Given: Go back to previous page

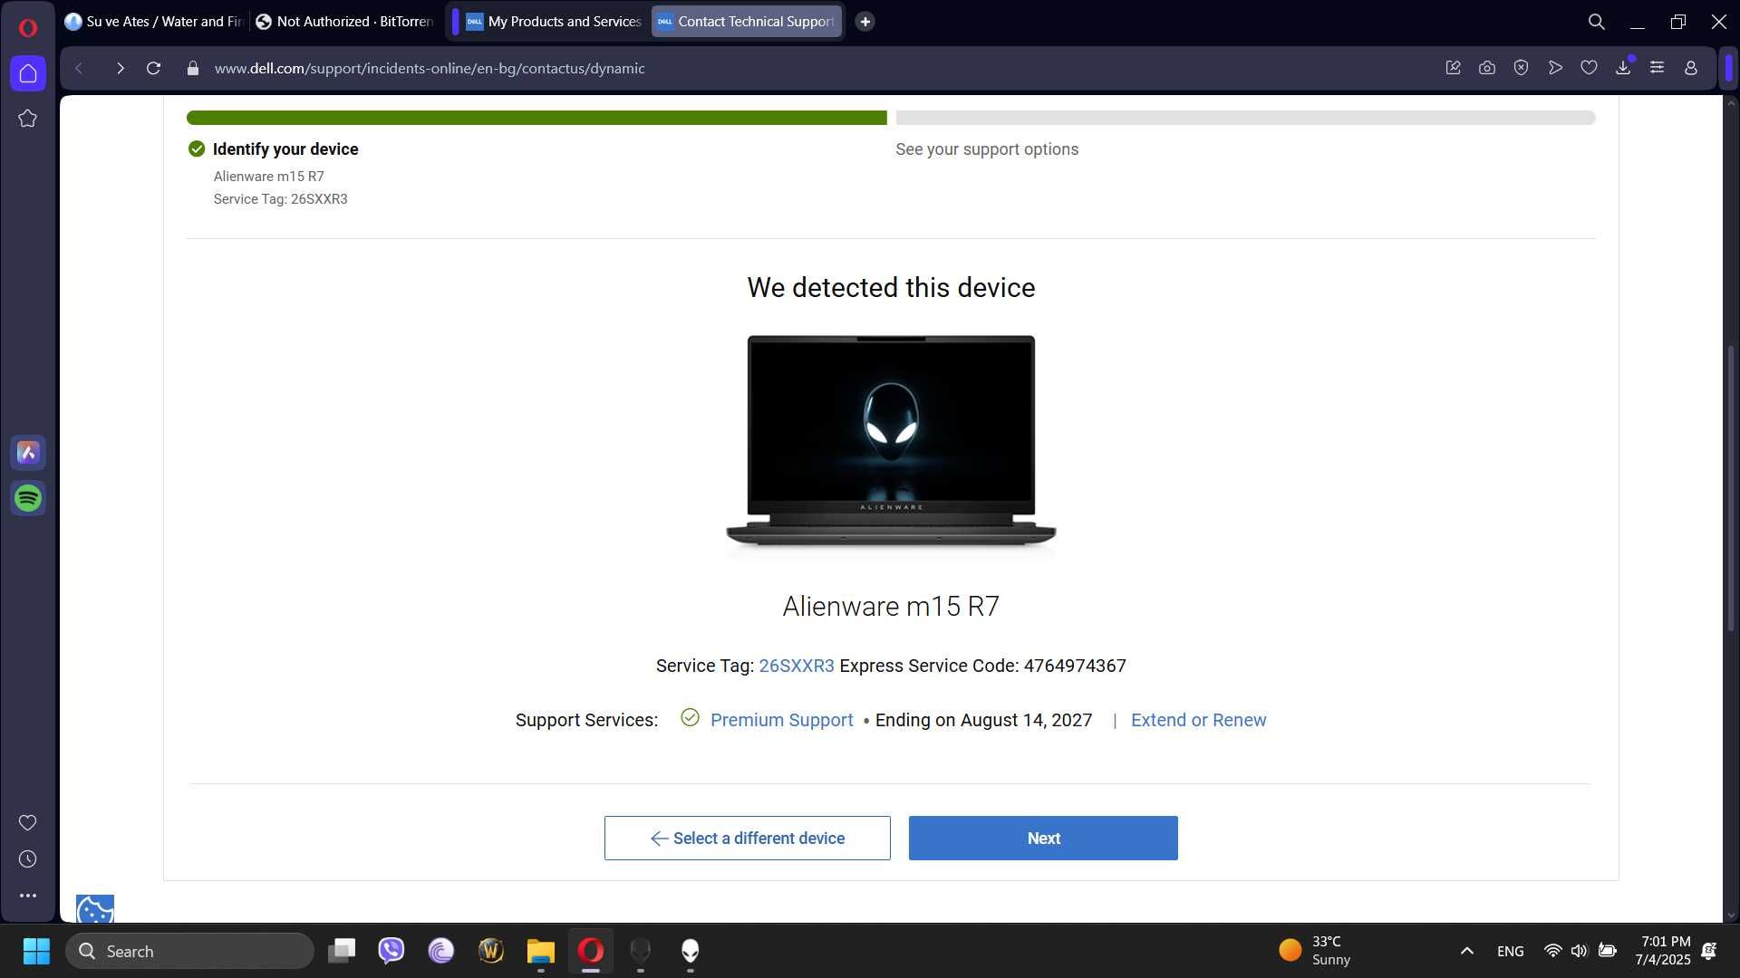Looking at the screenshot, I should [80, 68].
